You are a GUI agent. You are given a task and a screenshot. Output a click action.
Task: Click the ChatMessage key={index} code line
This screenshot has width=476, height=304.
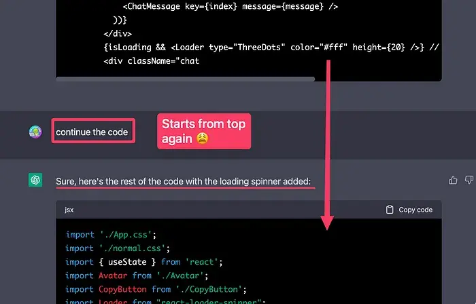pos(230,6)
